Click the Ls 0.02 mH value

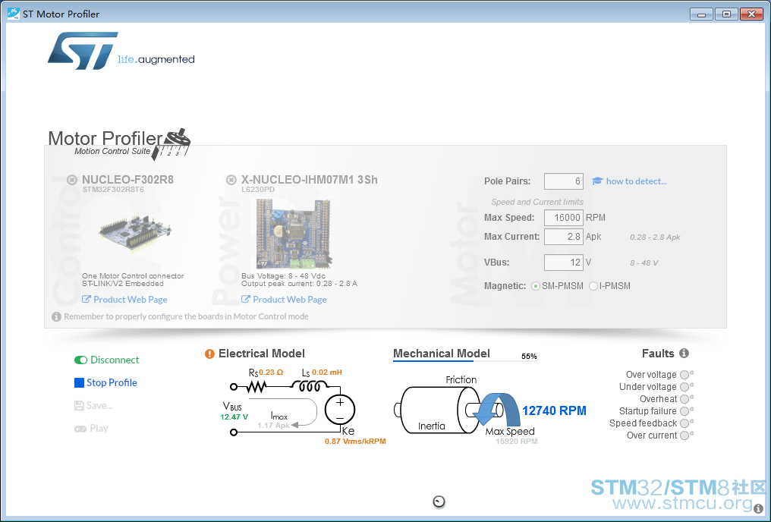click(x=327, y=372)
